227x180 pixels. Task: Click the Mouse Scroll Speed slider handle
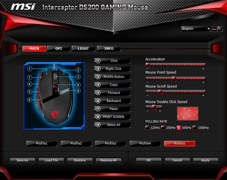point(160,92)
